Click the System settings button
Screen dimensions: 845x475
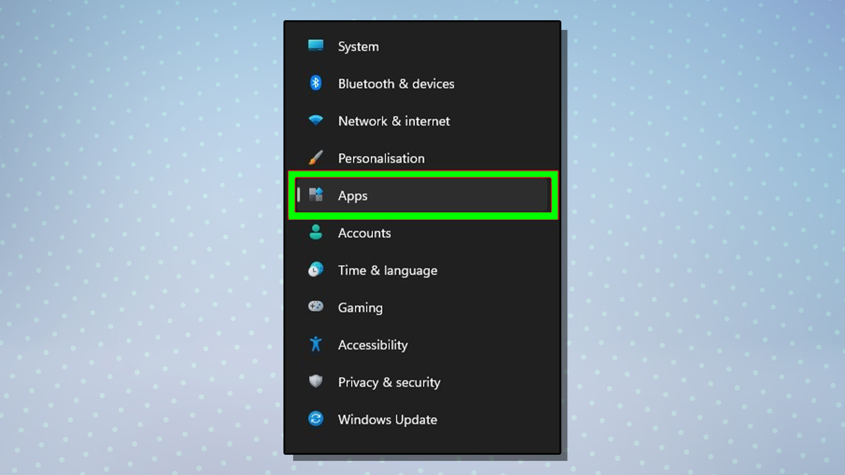[x=359, y=46]
